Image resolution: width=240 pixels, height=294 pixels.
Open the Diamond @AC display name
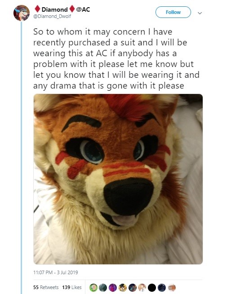pos(62,9)
